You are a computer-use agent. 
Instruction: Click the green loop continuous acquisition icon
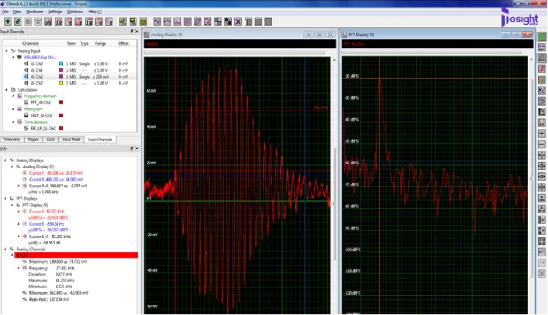(18, 22)
